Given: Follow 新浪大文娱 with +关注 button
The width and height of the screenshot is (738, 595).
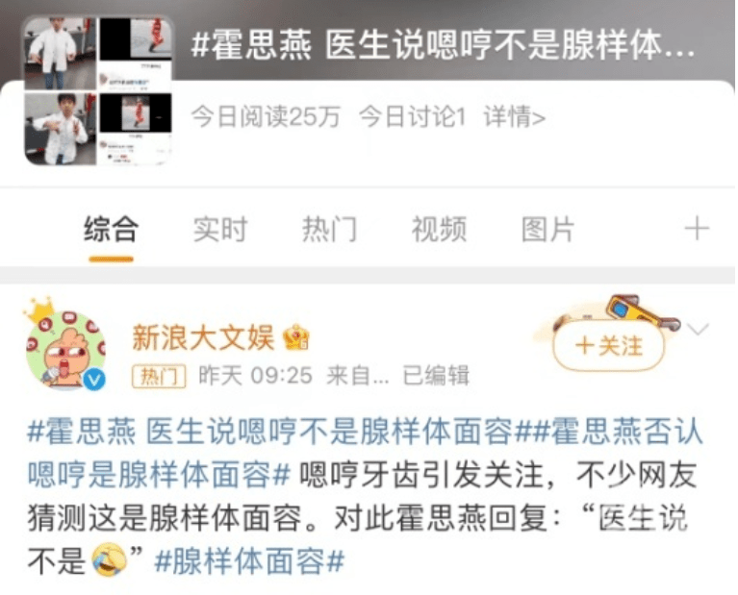Looking at the screenshot, I should [x=609, y=346].
